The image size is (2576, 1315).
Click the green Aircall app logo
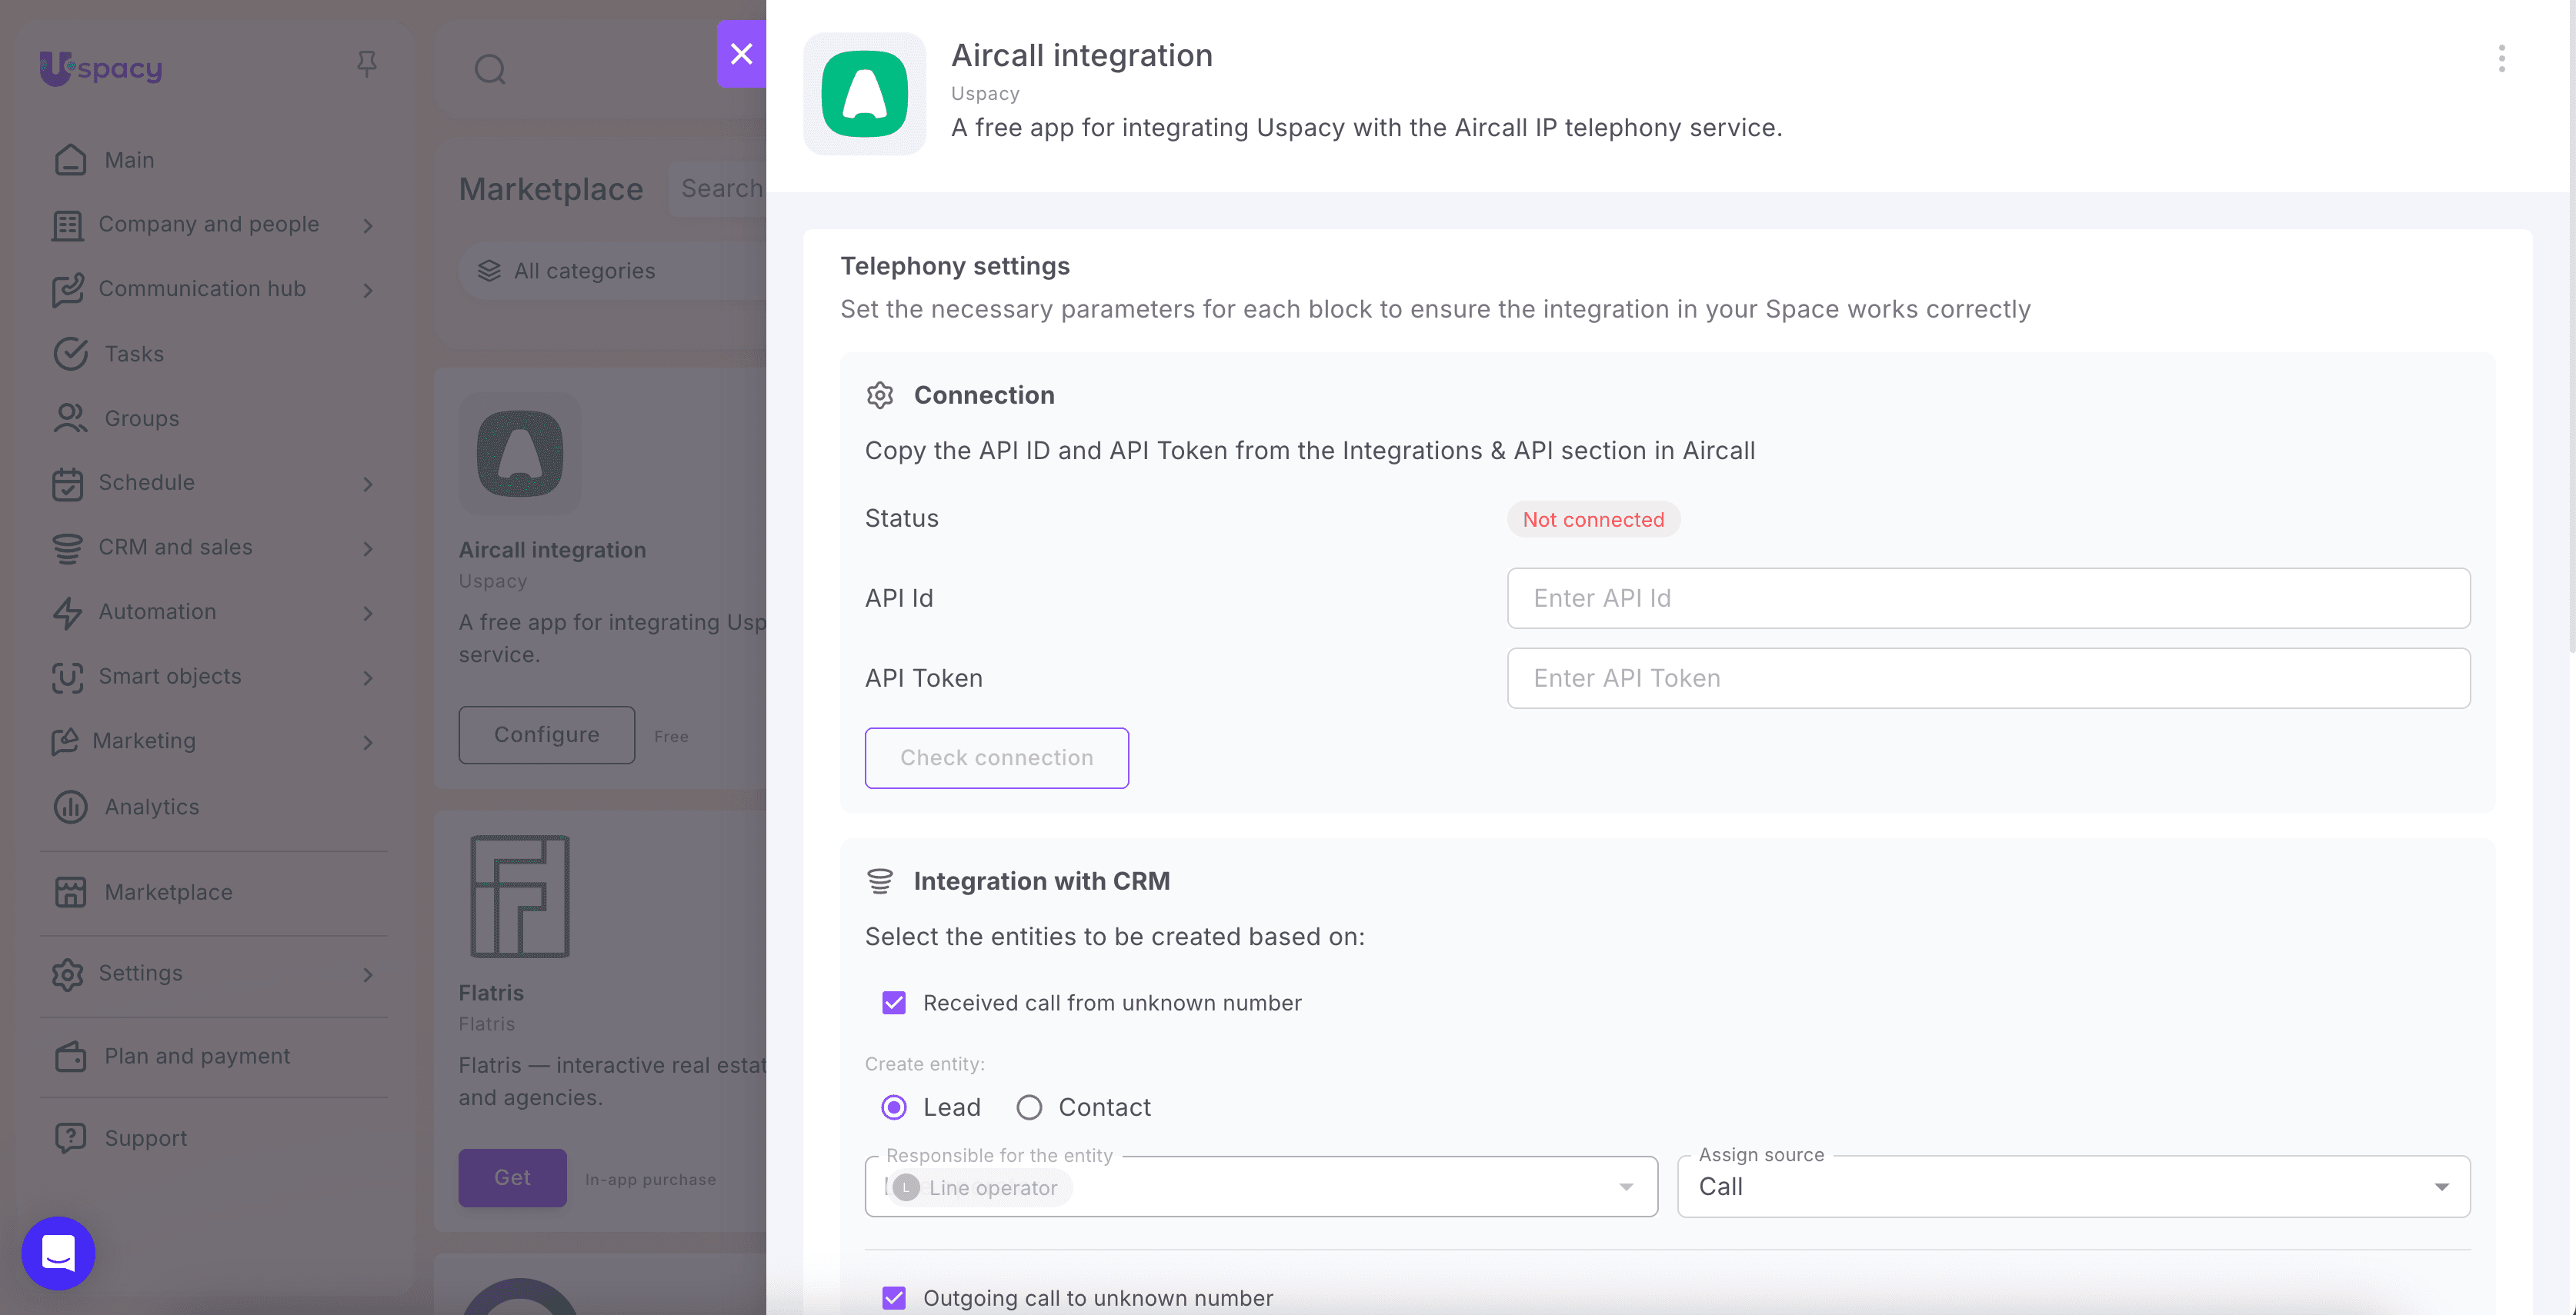(864, 94)
